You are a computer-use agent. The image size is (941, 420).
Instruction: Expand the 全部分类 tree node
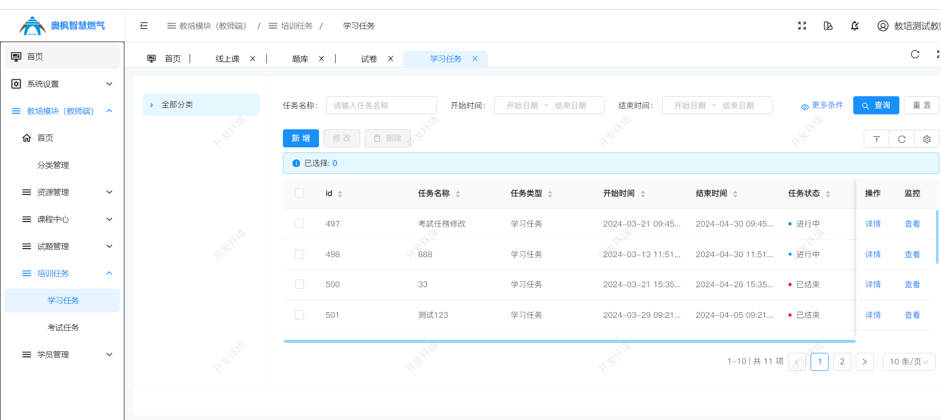click(x=152, y=105)
